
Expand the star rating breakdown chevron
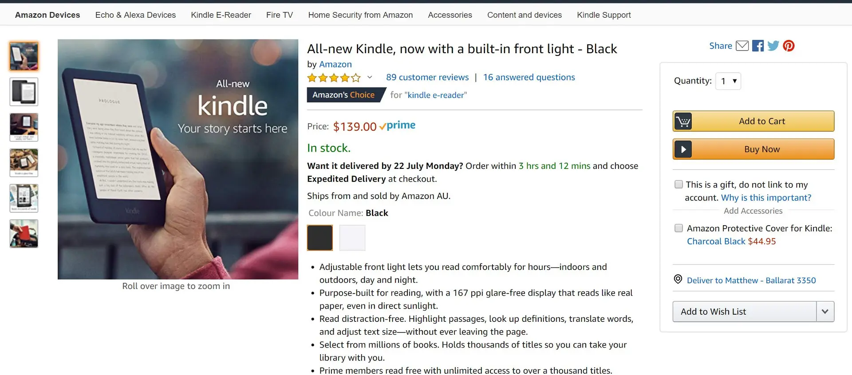(370, 78)
